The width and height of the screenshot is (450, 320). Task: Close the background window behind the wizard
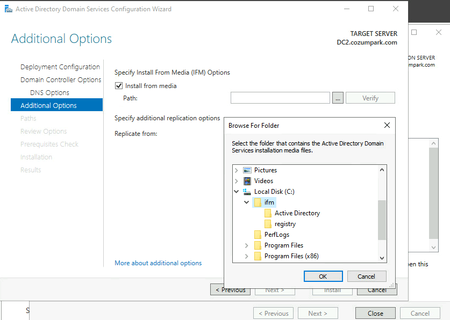(439, 32)
